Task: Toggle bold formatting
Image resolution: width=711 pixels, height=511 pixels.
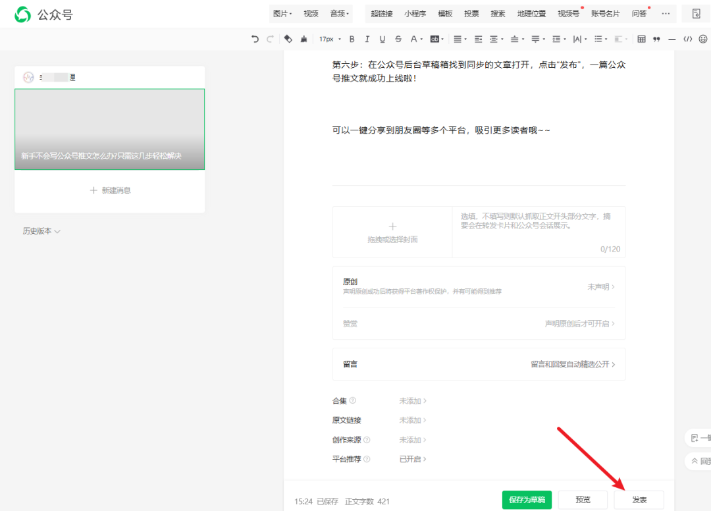Action: point(352,40)
